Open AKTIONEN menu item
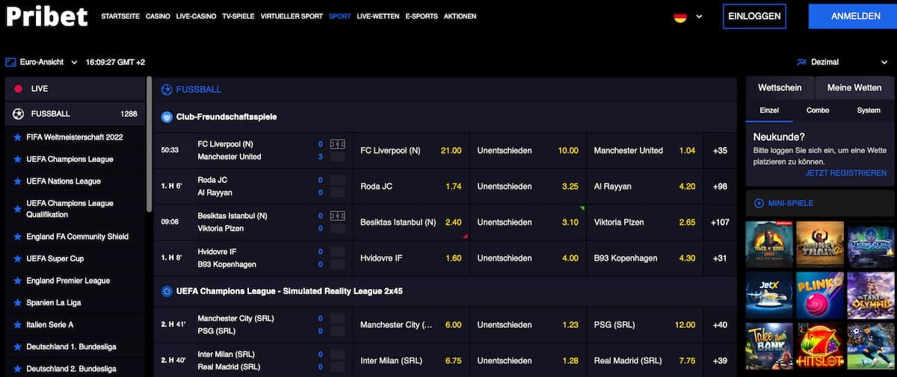The image size is (897, 377). click(x=460, y=16)
